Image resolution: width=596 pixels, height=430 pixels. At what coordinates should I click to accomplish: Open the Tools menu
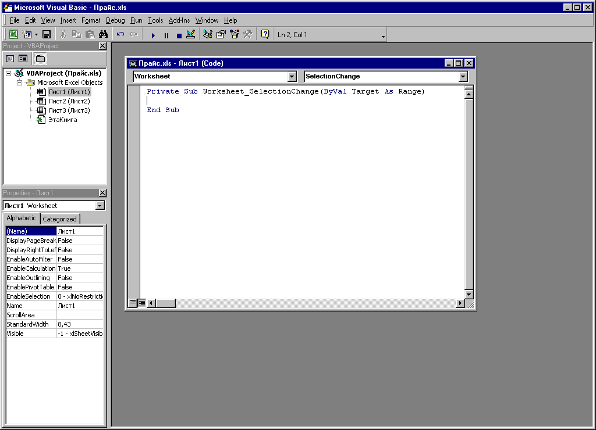(x=155, y=20)
